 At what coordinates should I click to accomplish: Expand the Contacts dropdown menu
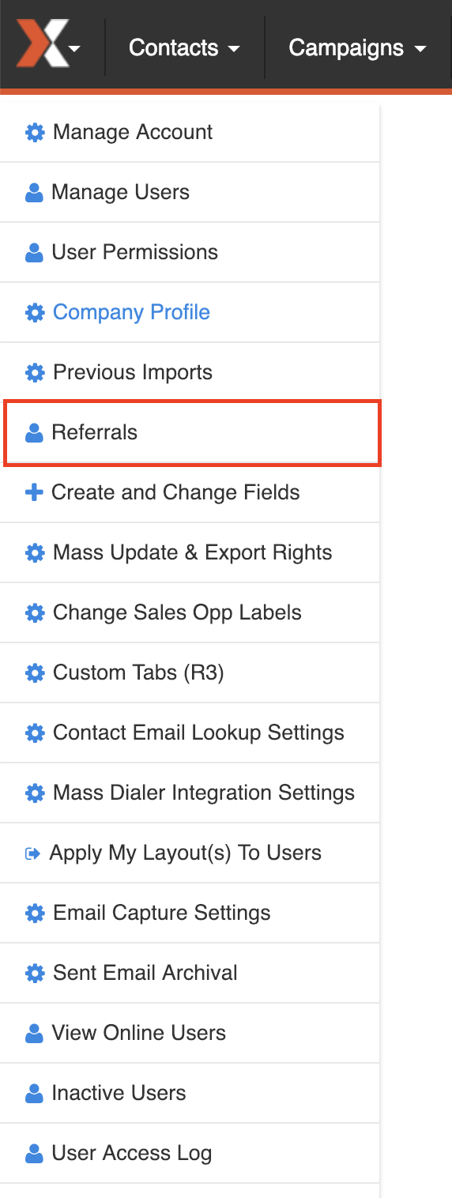pos(184,47)
